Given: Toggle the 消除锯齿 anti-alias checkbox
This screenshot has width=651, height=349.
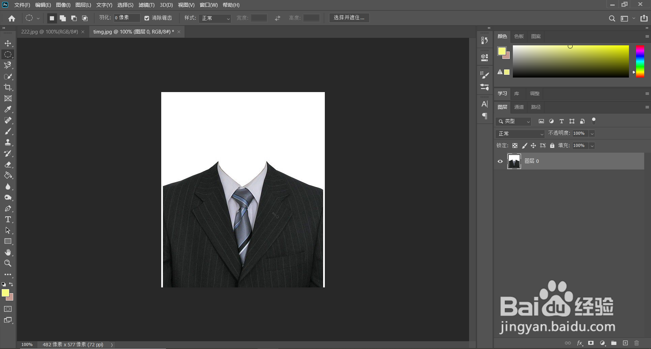Looking at the screenshot, I should click(x=147, y=18).
